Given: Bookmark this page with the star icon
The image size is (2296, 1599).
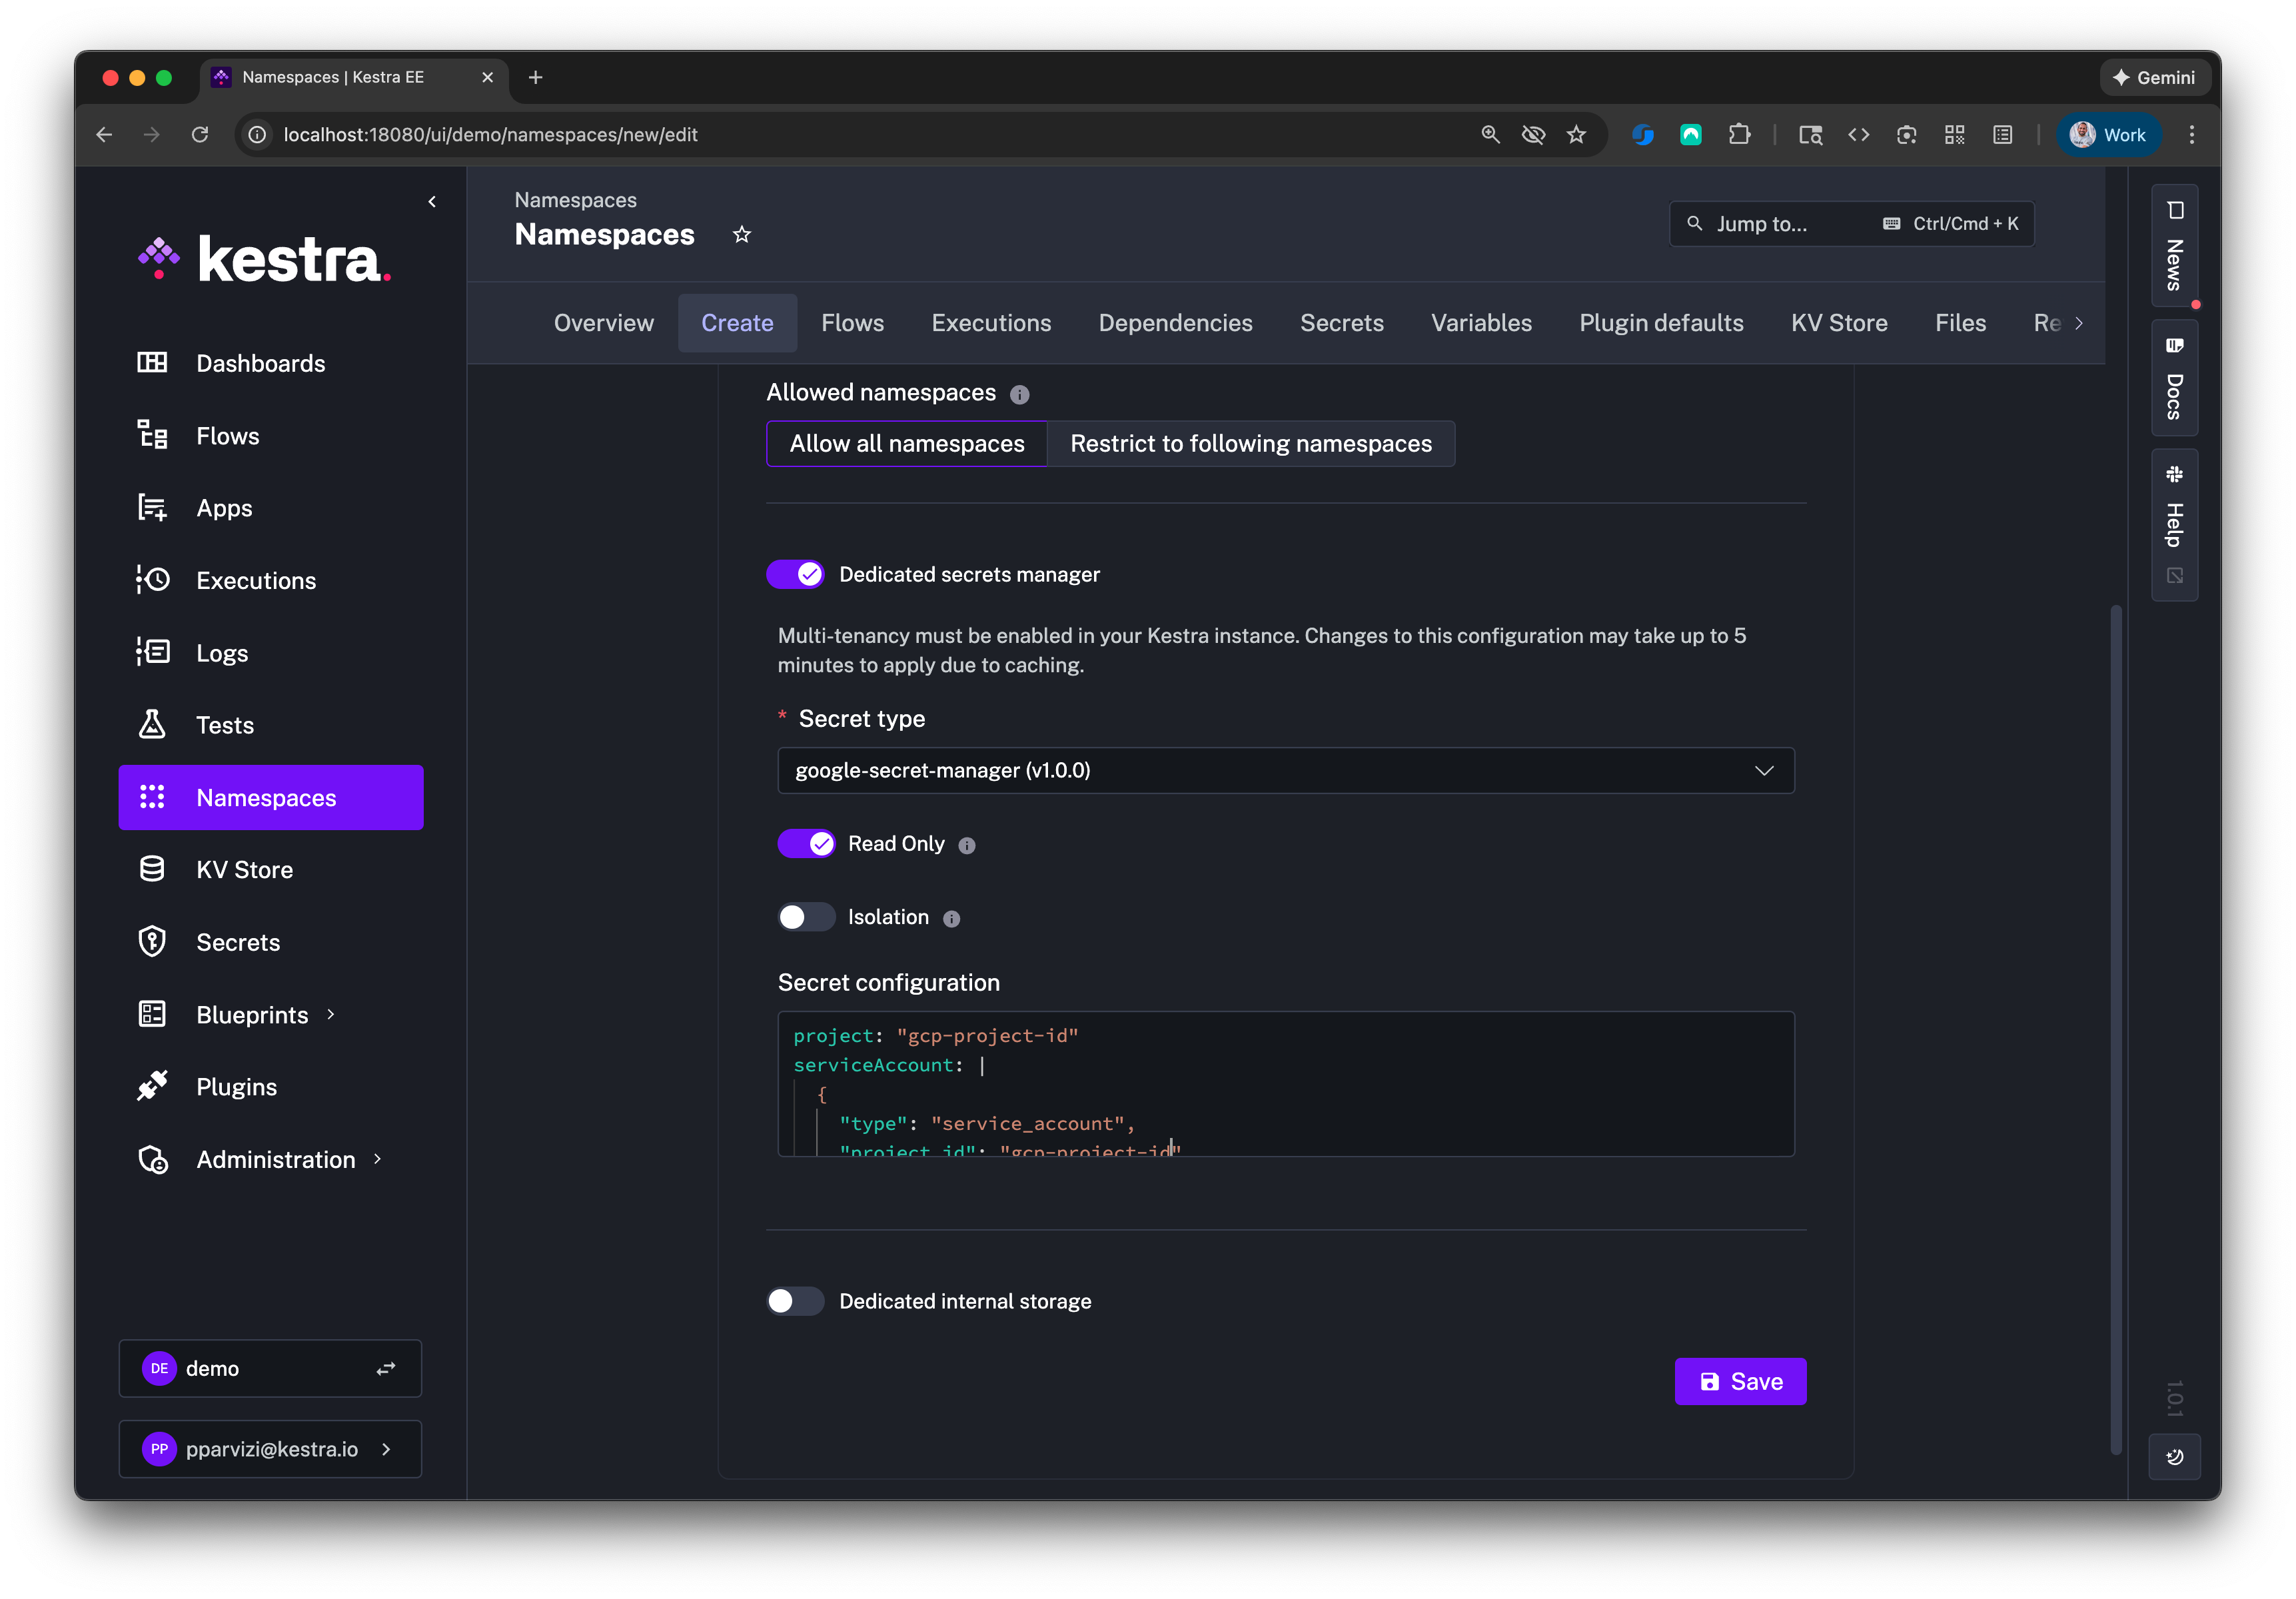Looking at the screenshot, I should [741, 234].
